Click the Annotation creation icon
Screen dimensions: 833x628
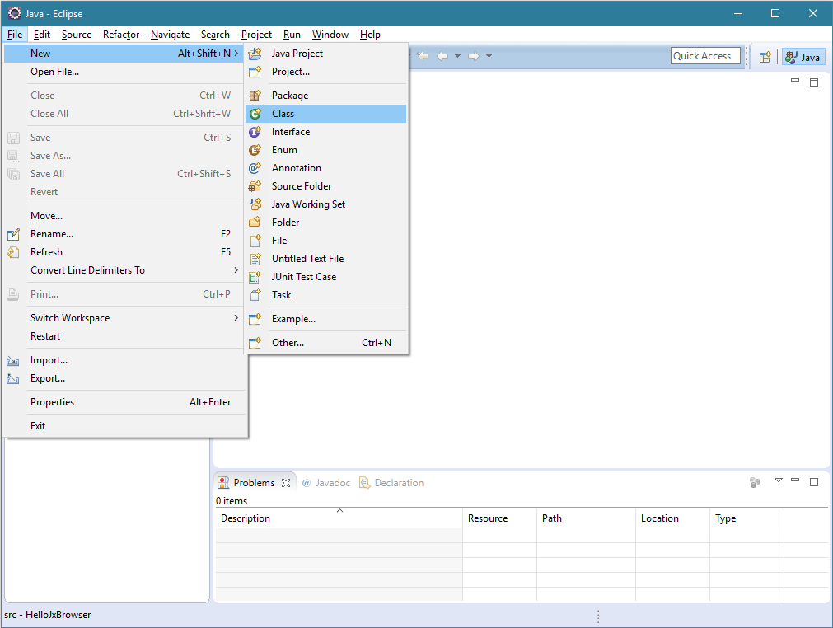(x=255, y=167)
